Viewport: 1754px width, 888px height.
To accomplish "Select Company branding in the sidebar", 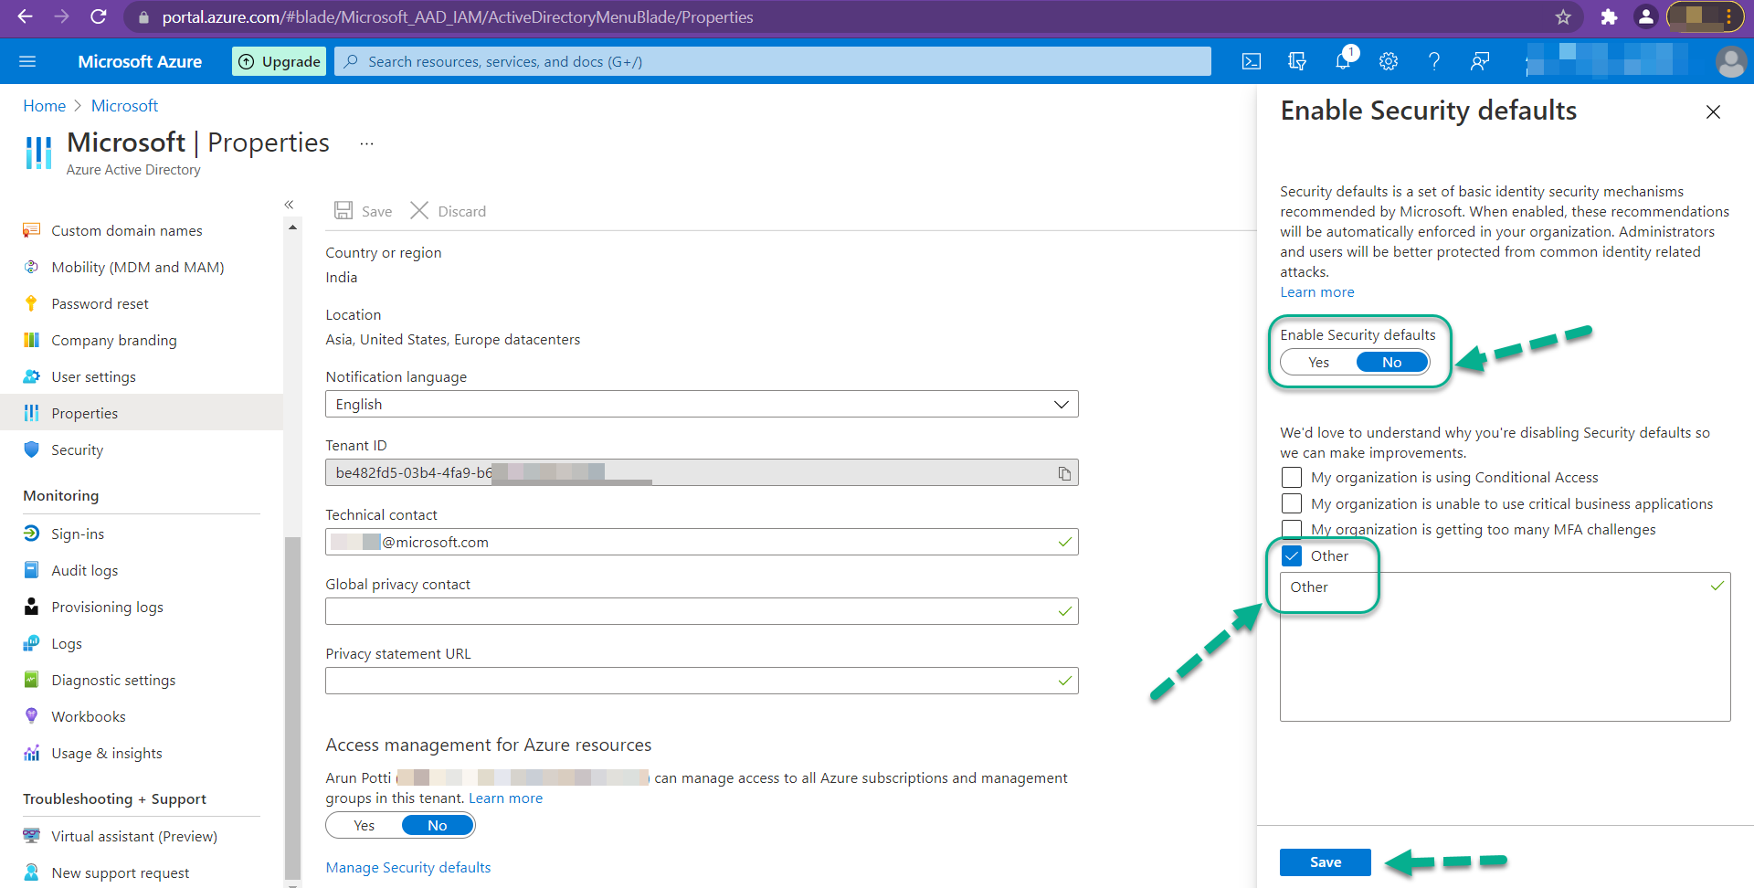I will coord(114,340).
